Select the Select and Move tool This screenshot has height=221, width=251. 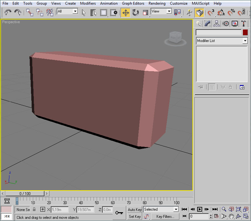(125, 13)
